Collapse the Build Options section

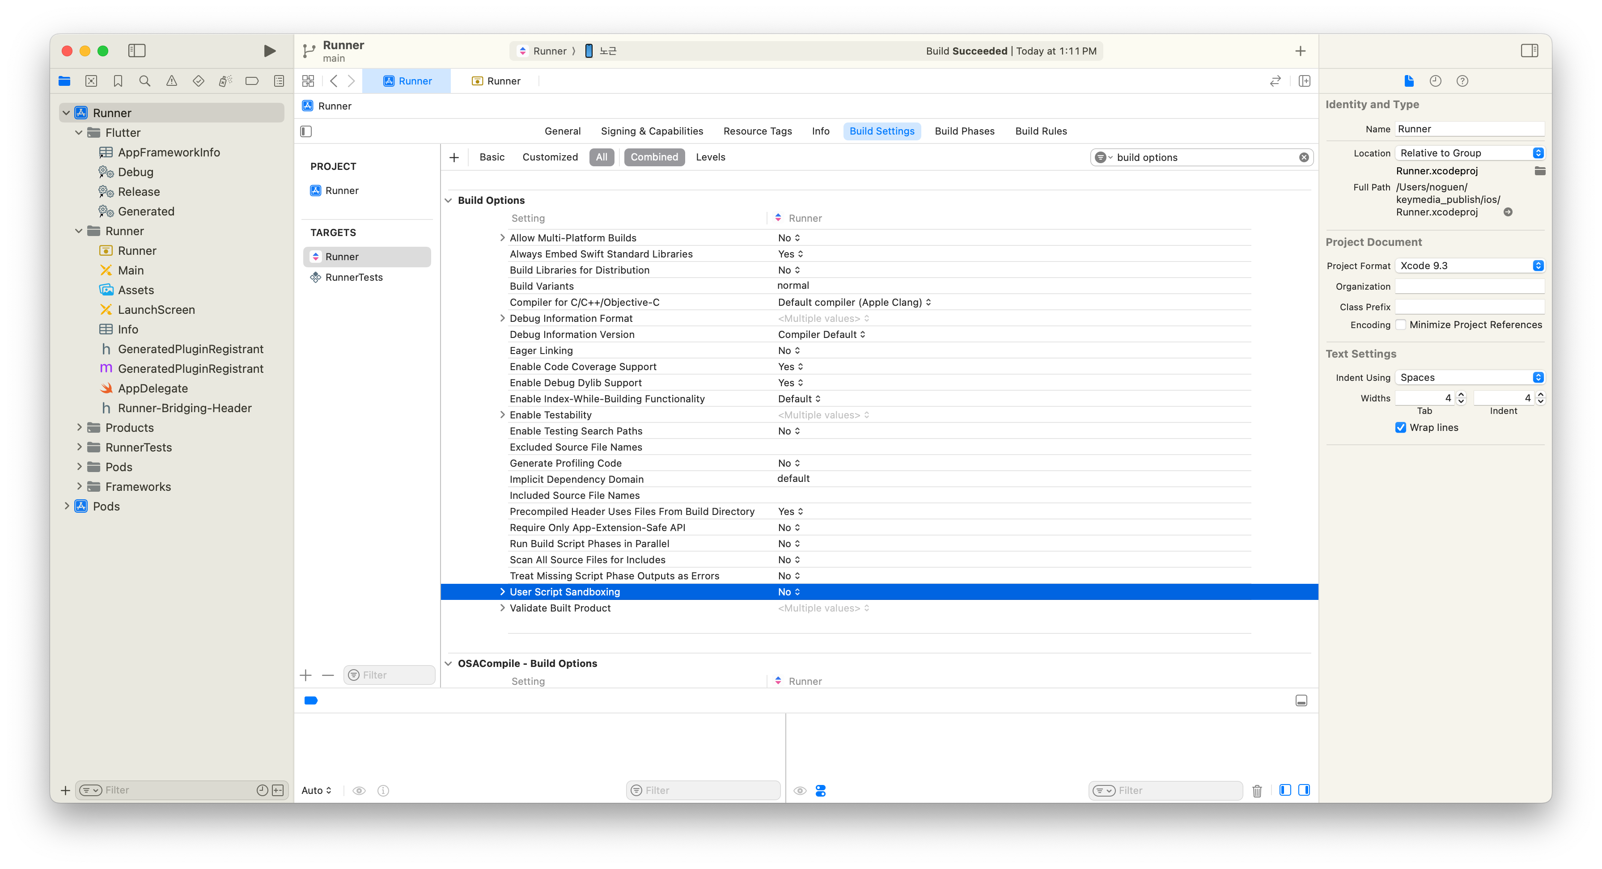pos(449,200)
